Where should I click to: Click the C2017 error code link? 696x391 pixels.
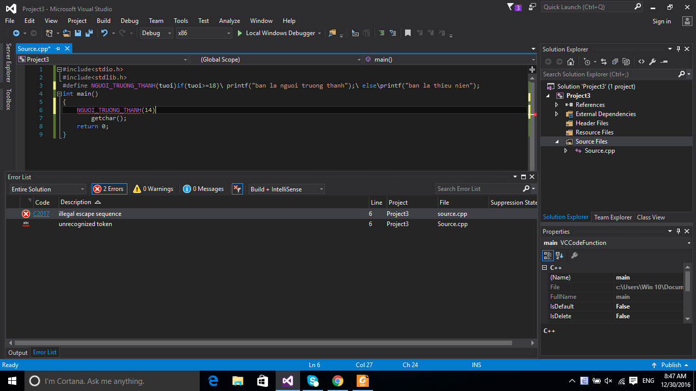tap(41, 214)
